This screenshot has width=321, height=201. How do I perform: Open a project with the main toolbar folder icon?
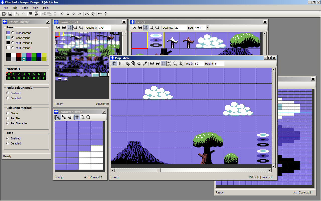tap(4, 14)
